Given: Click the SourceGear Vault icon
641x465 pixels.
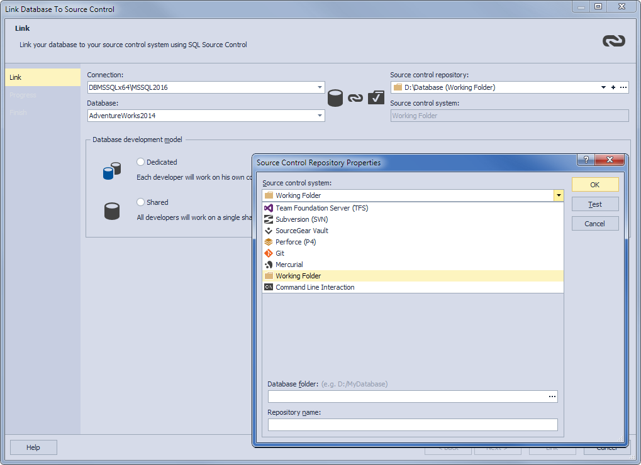Looking at the screenshot, I should coord(268,231).
